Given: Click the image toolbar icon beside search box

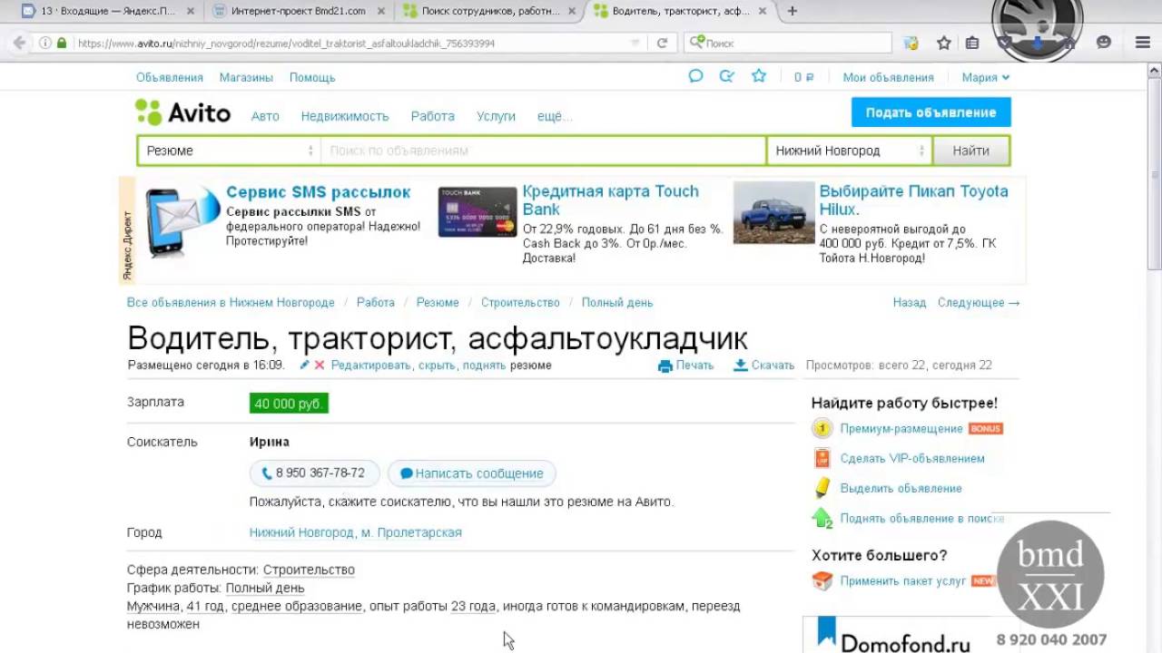Looking at the screenshot, I should (911, 43).
